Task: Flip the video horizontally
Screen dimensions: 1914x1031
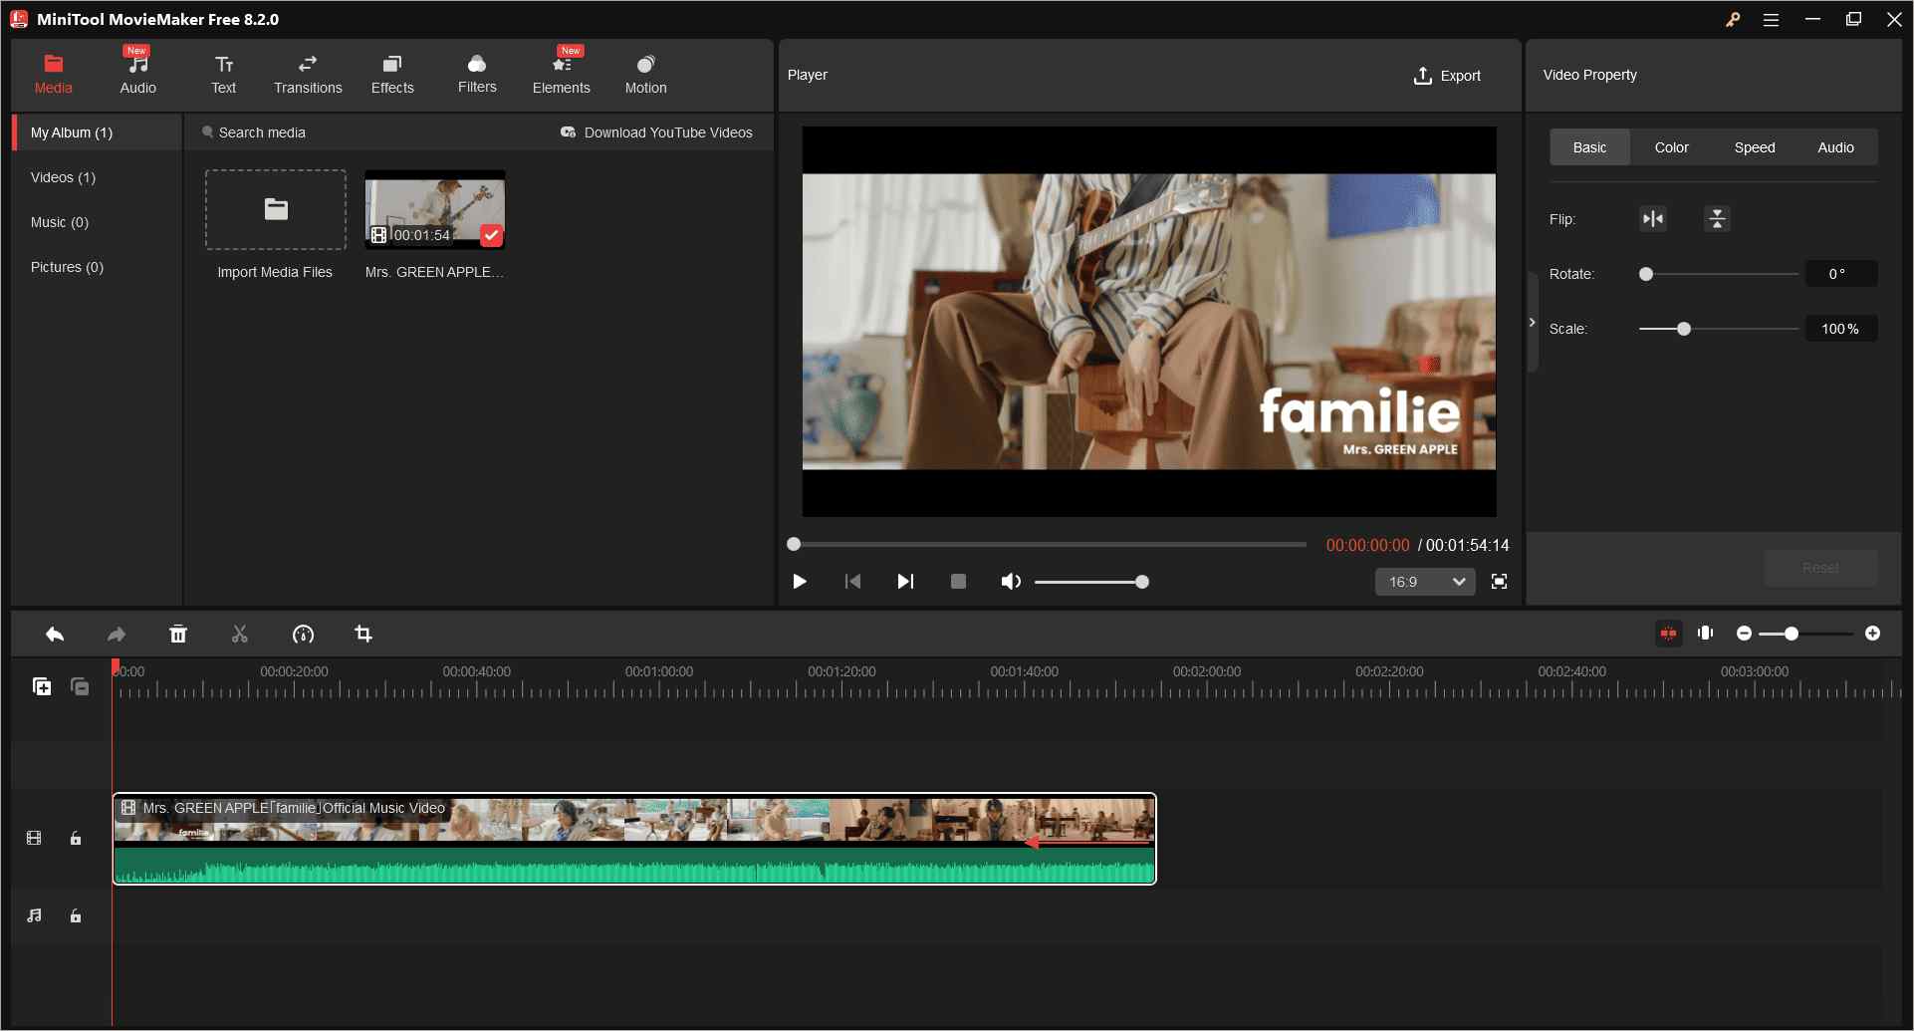Action: click(1653, 219)
